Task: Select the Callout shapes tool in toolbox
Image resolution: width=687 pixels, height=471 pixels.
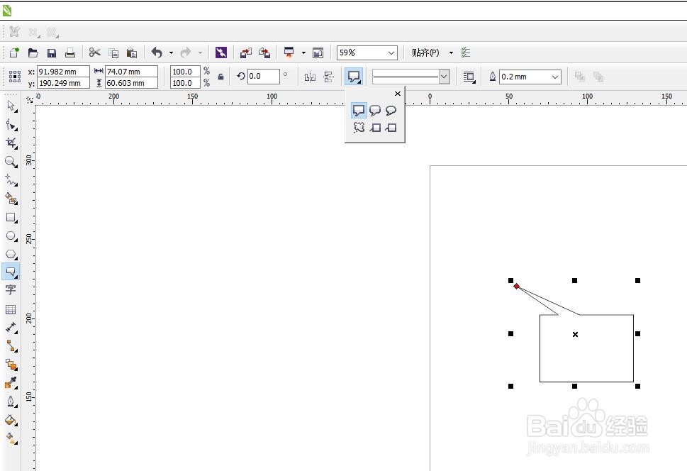Action: click(11, 272)
